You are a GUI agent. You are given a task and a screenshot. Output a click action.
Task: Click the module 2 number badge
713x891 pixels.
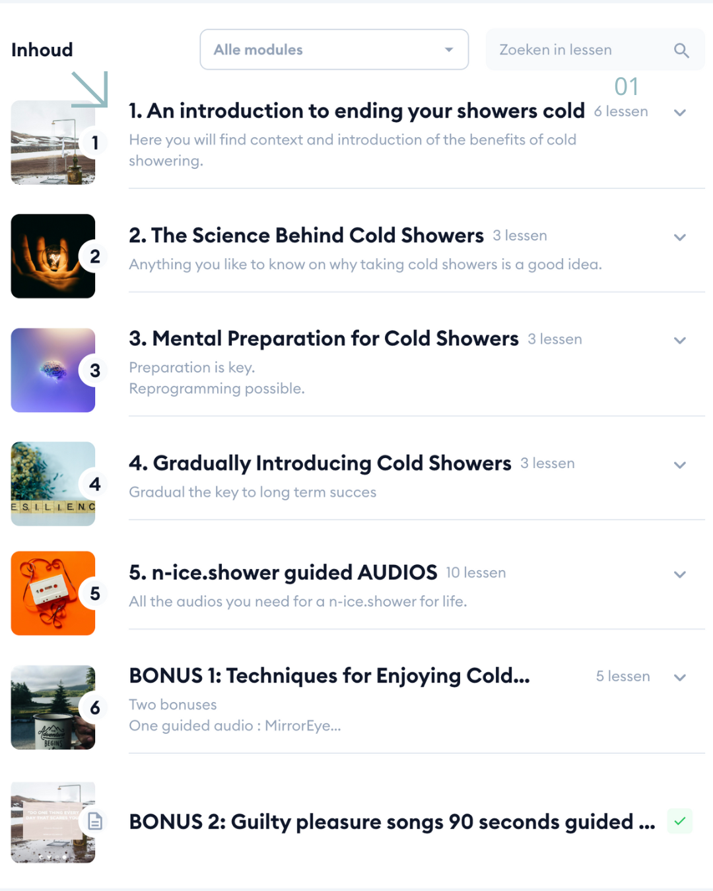tap(95, 256)
